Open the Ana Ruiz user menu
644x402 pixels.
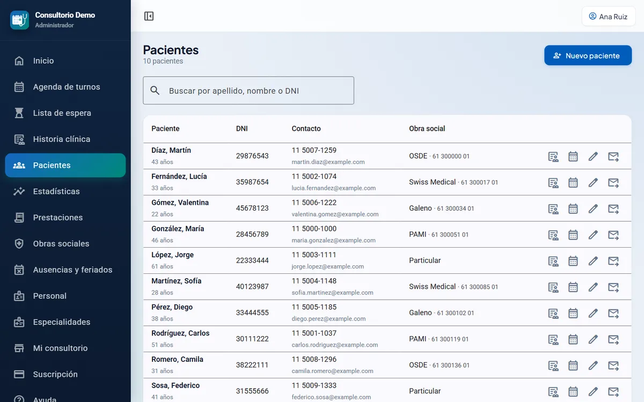tap(609, 16)
